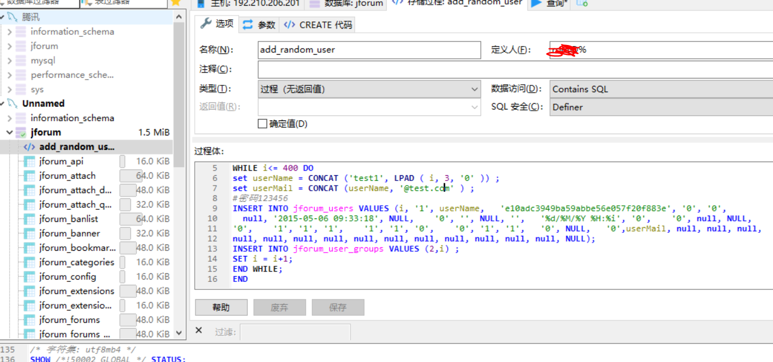Switch to the CREATE 代码 tab
This screenshot has width=773, height=362.
click(318, 25)
